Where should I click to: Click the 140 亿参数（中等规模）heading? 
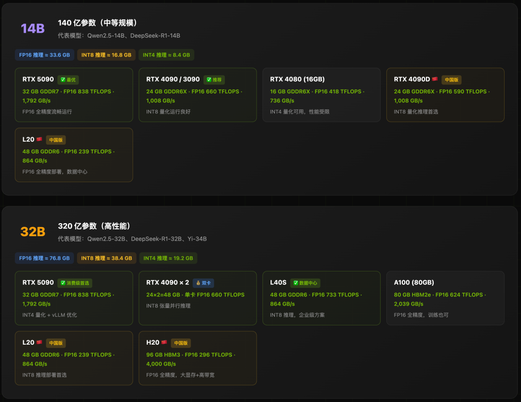97,23
